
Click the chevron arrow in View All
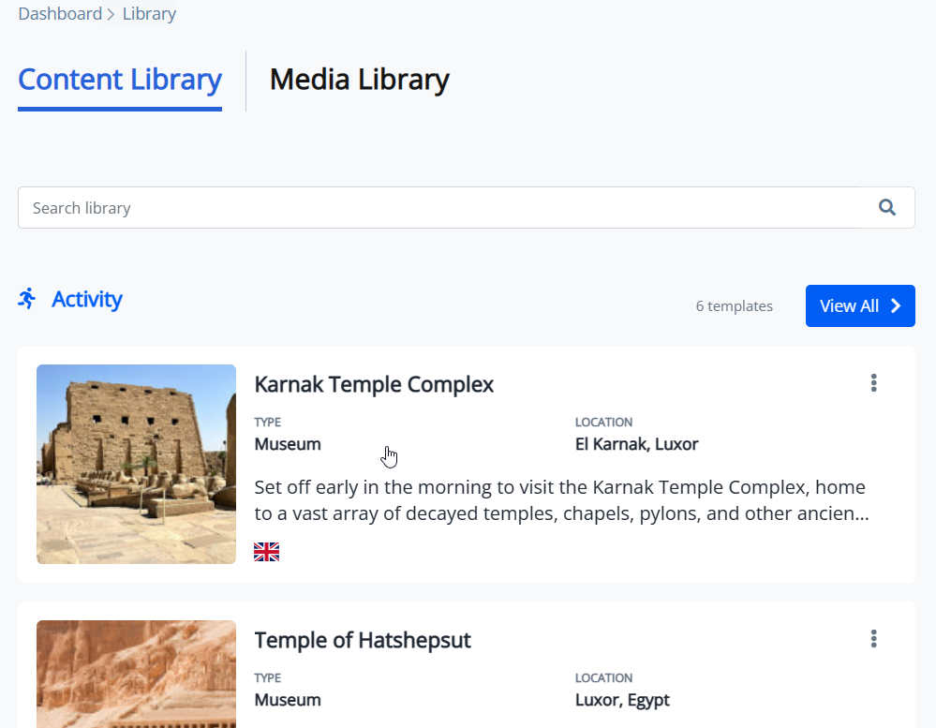(896, 306)
